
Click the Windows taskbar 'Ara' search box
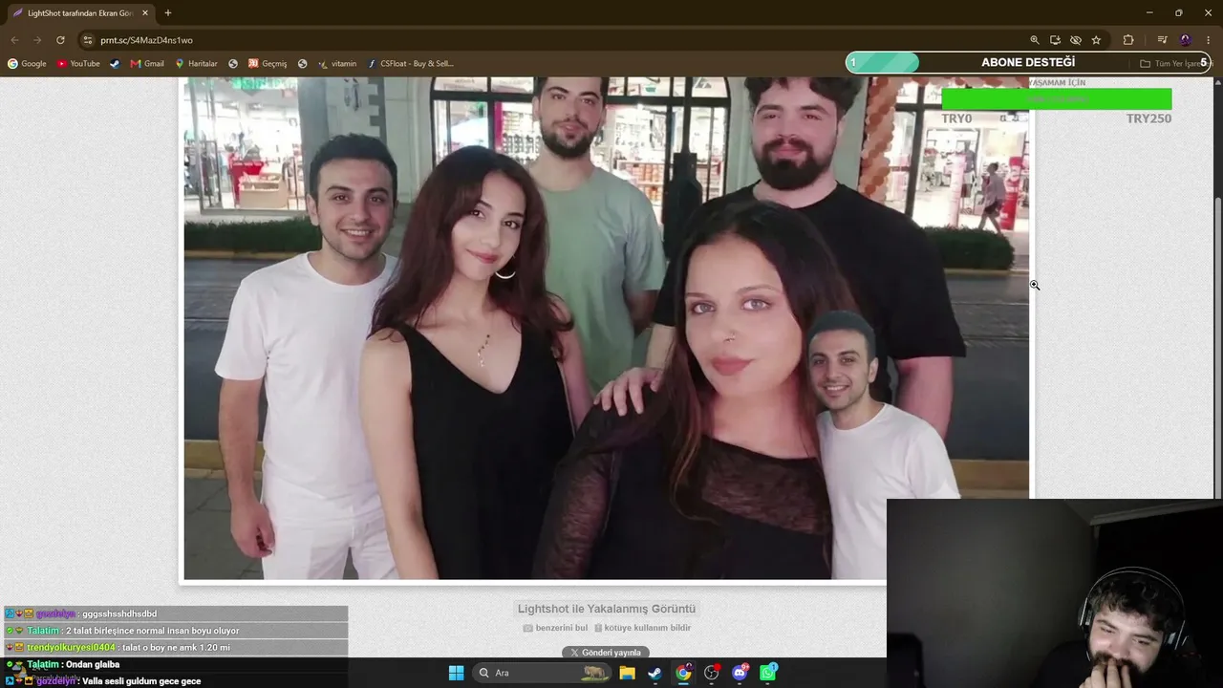(x=542, y=673)
